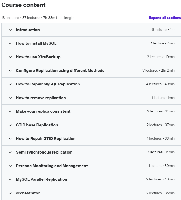This screenshot has height=200, width=181.
Task: Open How to remove replication title
Action: click(x=41, y=98)
